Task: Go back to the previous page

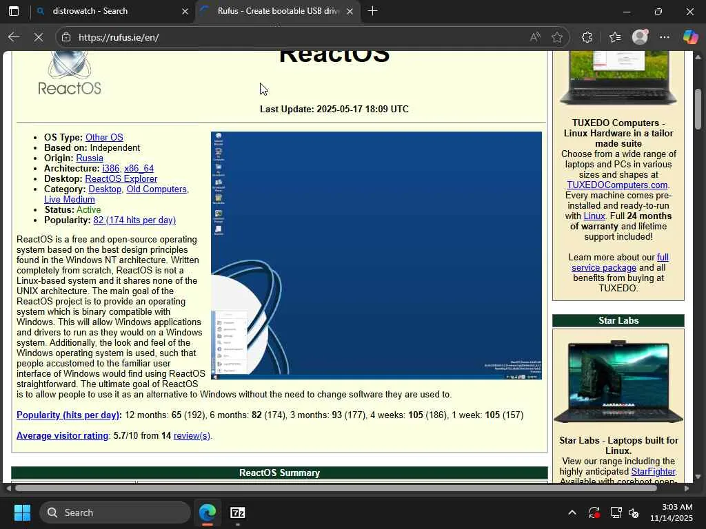Action: coord(14,37)
